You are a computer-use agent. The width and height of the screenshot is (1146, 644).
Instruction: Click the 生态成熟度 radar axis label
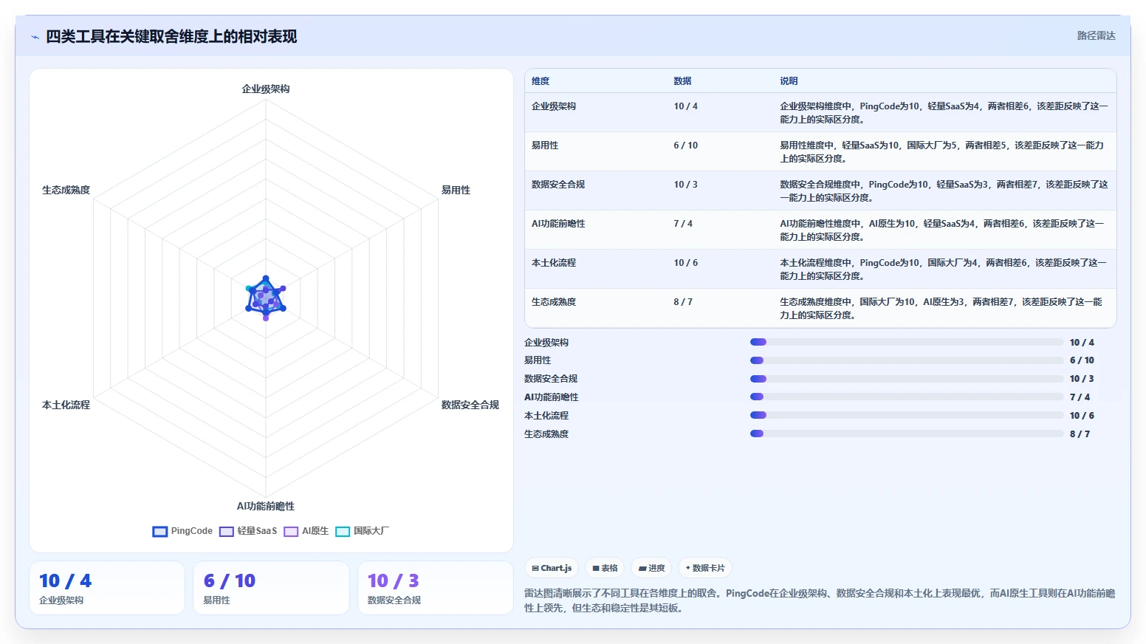[66, 191]
